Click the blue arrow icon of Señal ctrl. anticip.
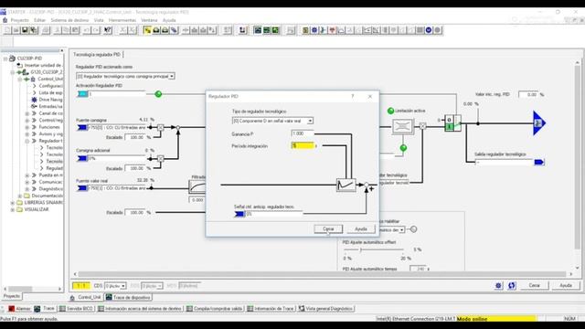This screenshot has width=585, height=329. (x=239, y=214)
